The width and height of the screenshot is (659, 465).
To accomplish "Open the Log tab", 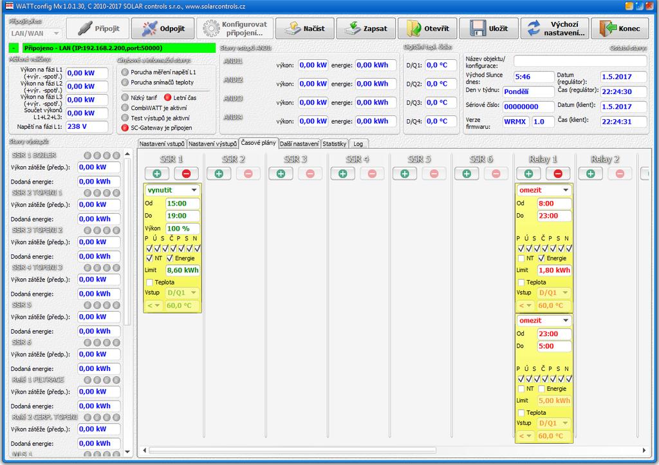I will click(x=358, y=144).
